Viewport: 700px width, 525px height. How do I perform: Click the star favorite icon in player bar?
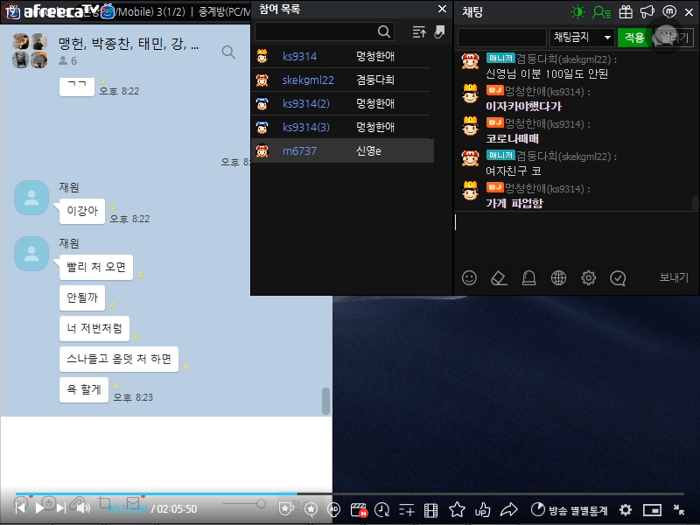tap(457, 509)
